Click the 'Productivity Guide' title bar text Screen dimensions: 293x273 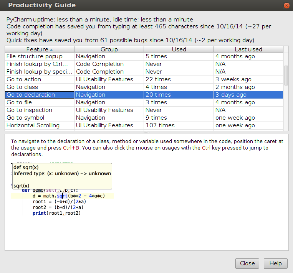click(x=42, y=5)
